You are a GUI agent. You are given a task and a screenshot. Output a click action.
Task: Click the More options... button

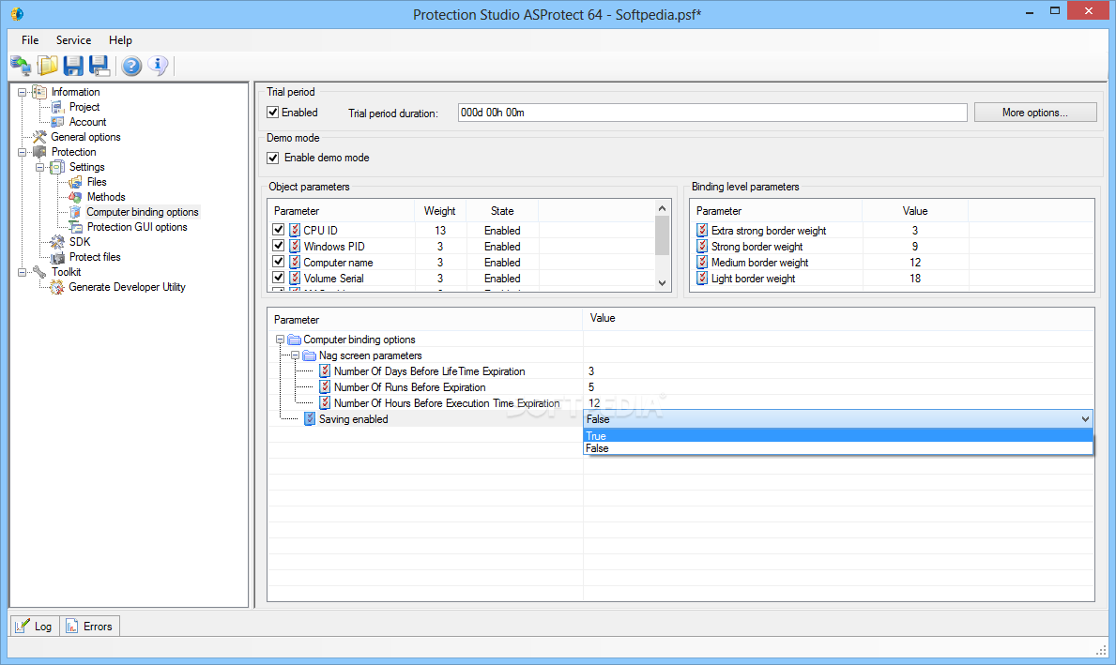[1035, 113]
